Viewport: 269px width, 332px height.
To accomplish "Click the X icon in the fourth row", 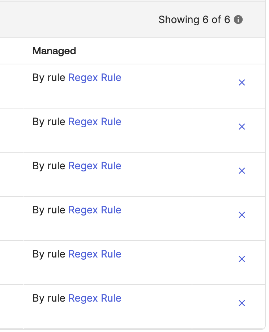I will tap(242, 215).
